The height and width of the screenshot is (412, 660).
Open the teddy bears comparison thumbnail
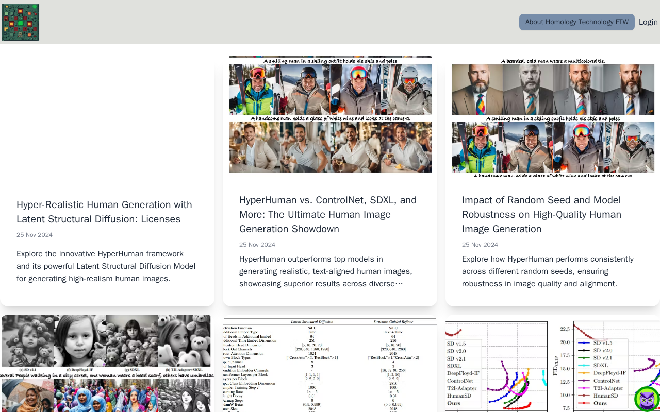click(x=107, y=363)
